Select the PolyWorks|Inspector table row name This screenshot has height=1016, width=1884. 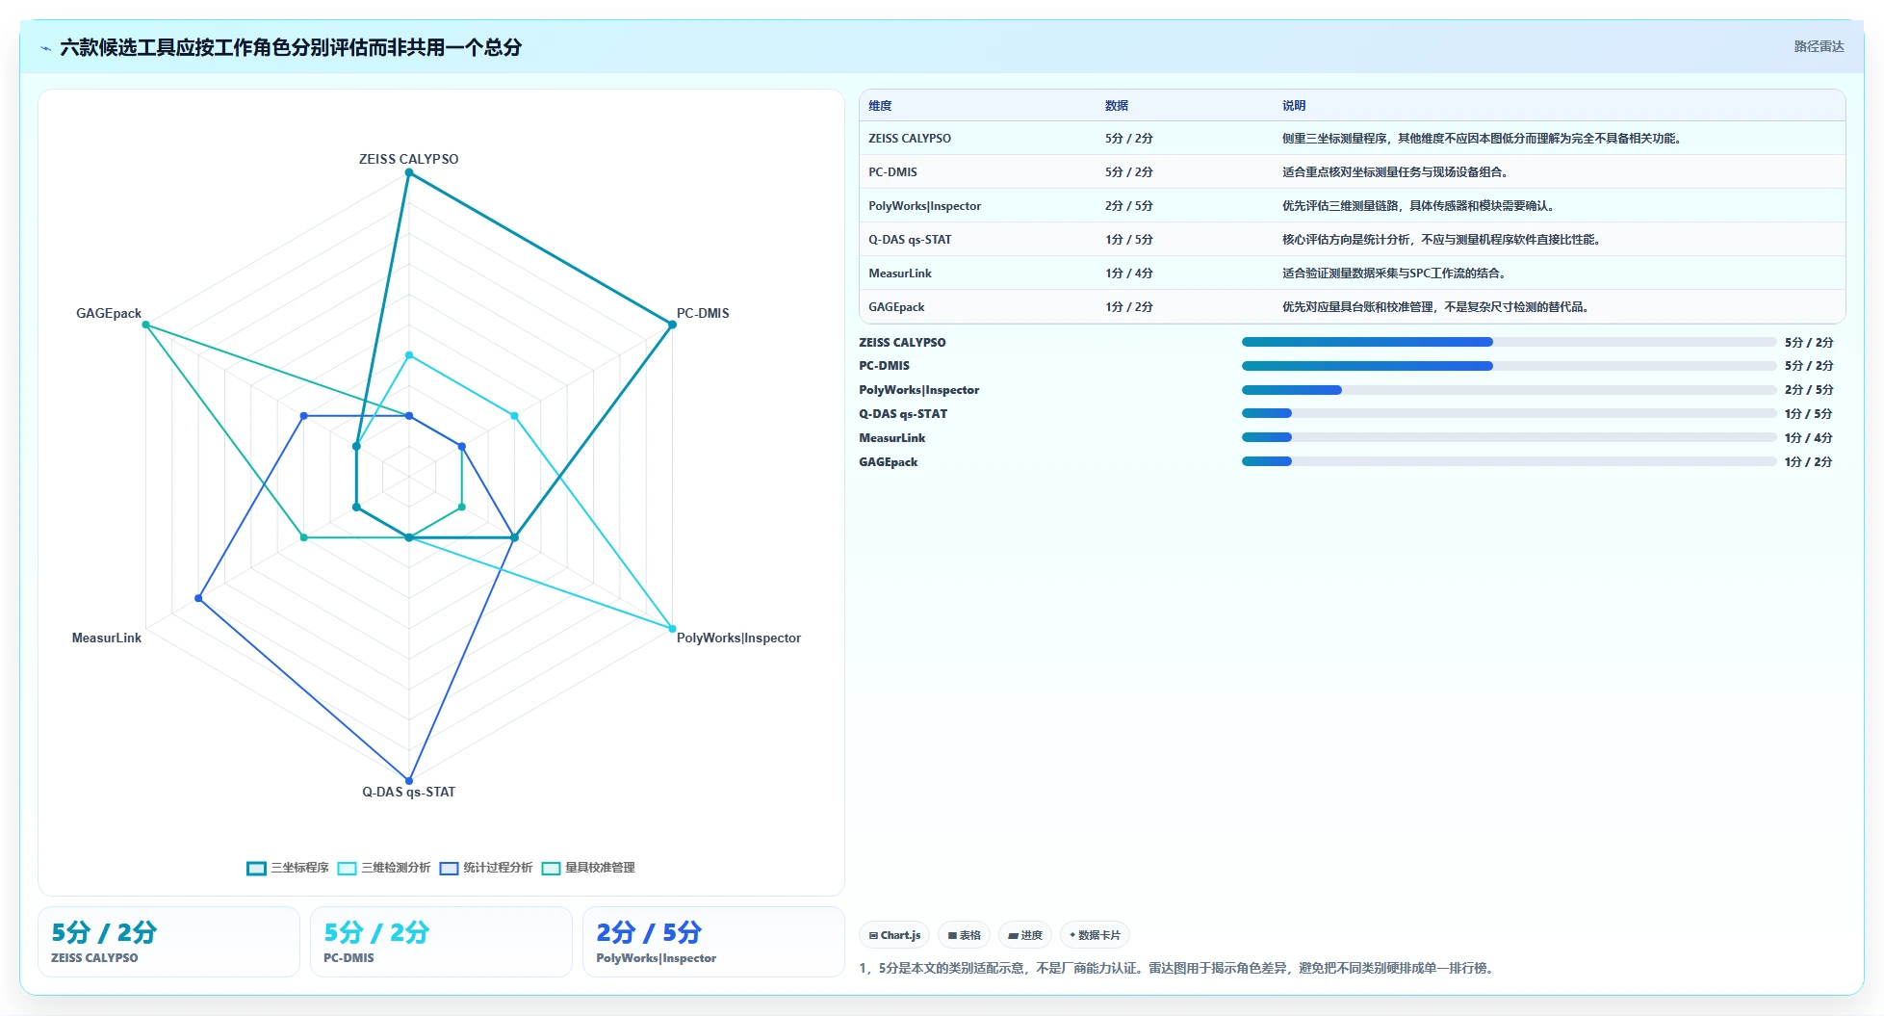click(924, 206)
